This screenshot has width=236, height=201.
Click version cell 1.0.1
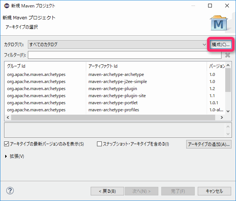(214, 103)
